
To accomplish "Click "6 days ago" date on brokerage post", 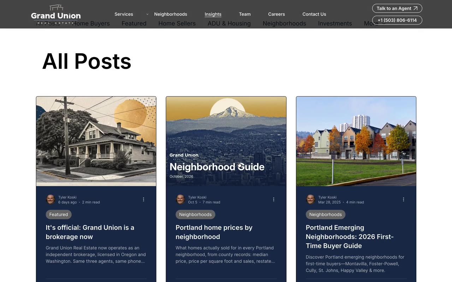I will tap(67, 202).
